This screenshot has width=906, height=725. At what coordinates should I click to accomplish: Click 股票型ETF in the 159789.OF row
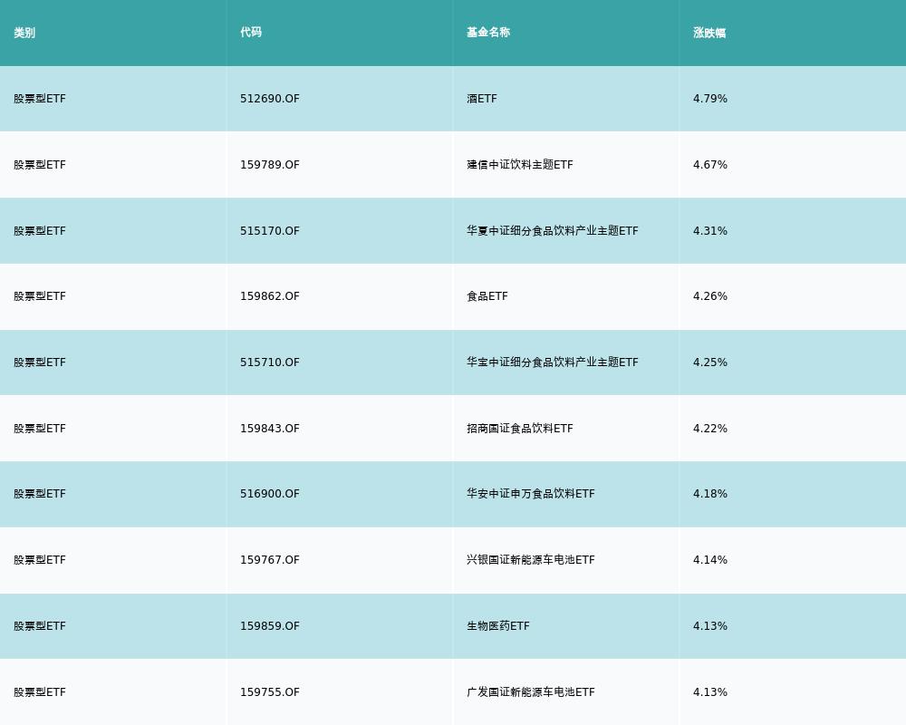[x=40, y=165]
